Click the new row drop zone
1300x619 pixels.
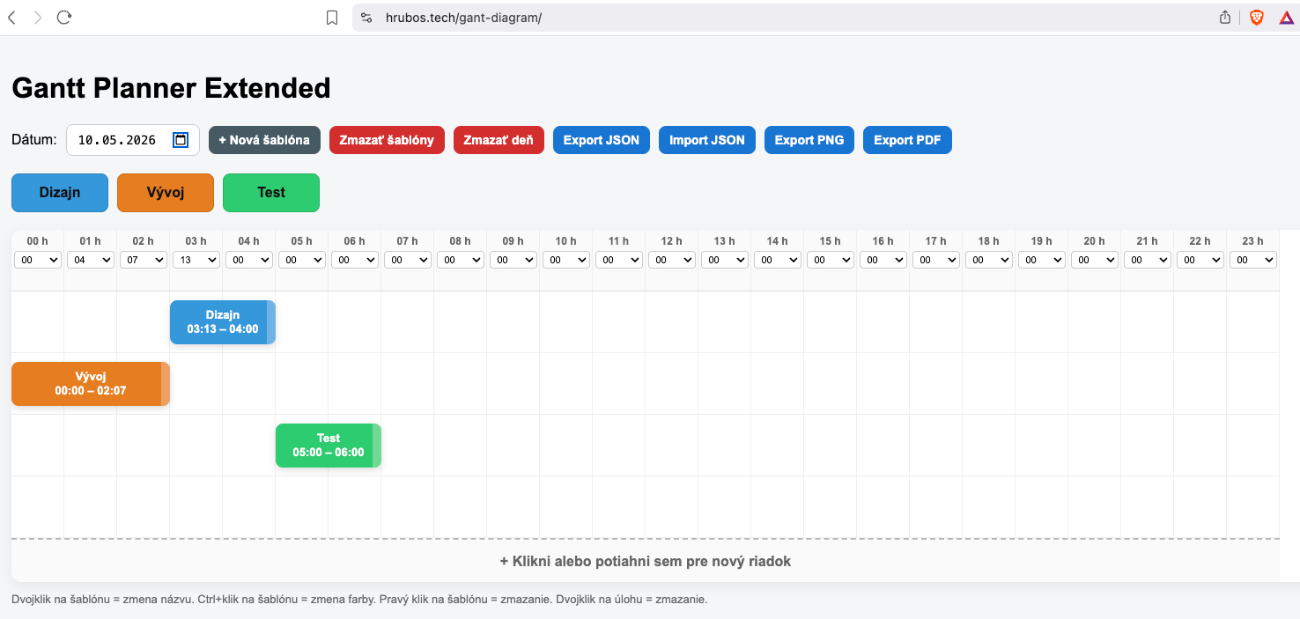pyautogui.click(x=646, y=561)
